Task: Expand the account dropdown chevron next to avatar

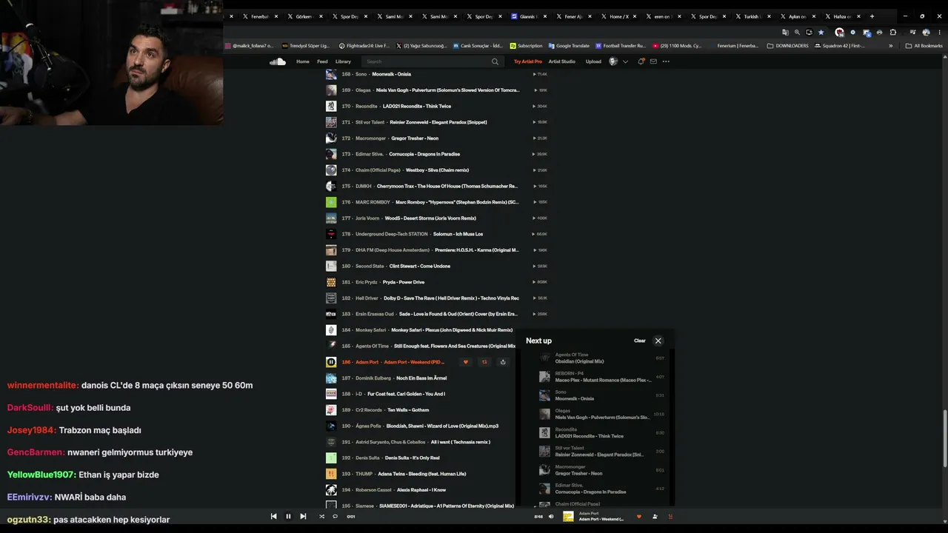Action: pos(625,61)
